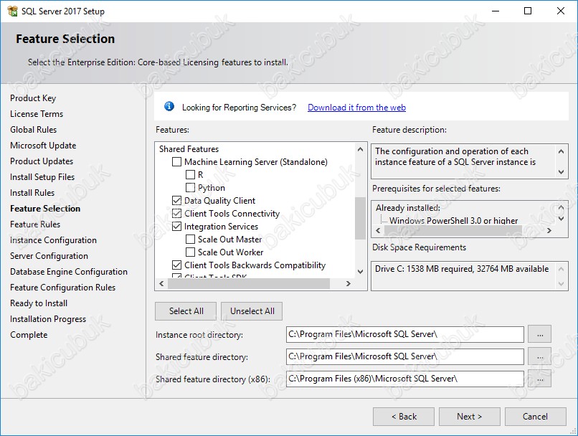578x436 pixels.
Task: Select the Feature Rules step
Action: tap(35, 224)
